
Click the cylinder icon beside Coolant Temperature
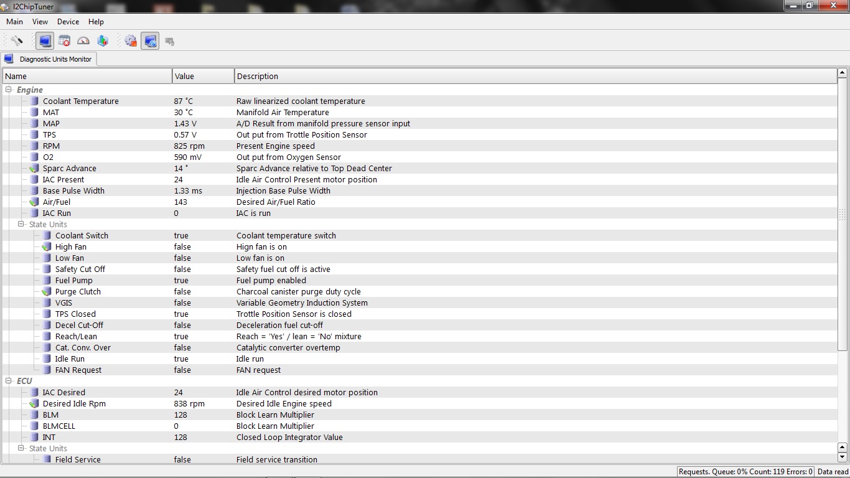tap(34, 101)
